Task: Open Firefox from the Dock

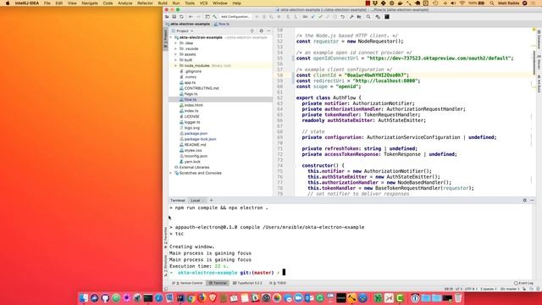Action: tap(202, 297)
